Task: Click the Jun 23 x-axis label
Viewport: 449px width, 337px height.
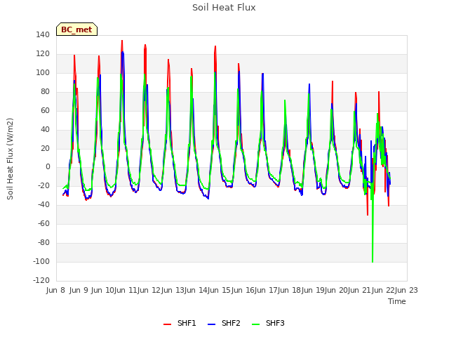Action: click(406, 290)
